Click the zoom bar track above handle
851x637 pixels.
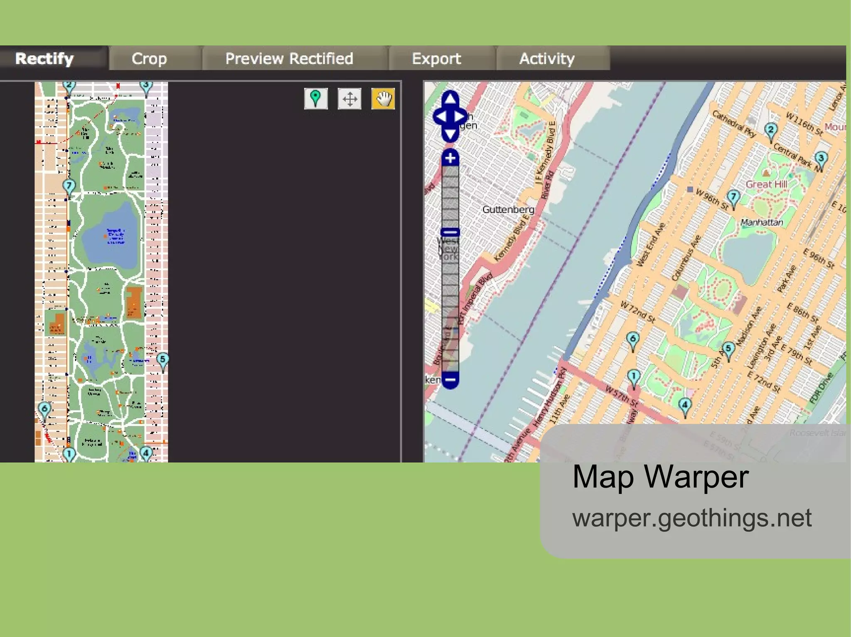pyautogui.click(x=450, y=197)
